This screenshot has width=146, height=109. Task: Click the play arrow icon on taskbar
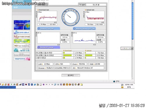[x=49, y=85]
